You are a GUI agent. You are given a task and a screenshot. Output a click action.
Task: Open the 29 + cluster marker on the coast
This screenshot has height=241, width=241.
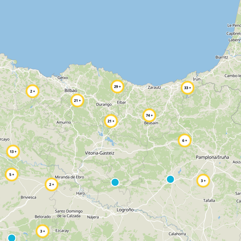(x=117, y=87)
